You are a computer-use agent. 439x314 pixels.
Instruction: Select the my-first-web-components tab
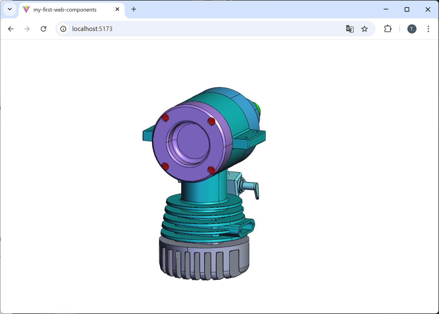tap(72, 10)
